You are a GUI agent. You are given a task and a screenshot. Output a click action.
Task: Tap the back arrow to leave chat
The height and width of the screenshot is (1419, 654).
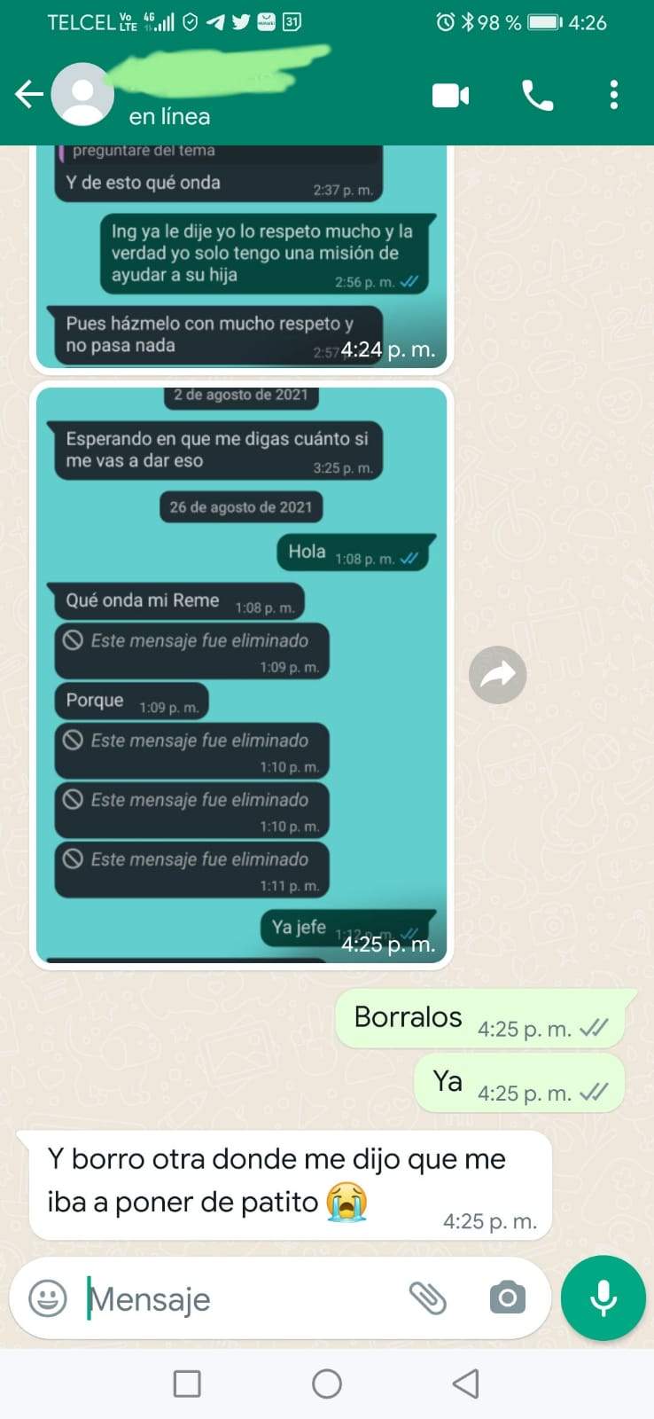pyautogui.click(x=29, y=94)
